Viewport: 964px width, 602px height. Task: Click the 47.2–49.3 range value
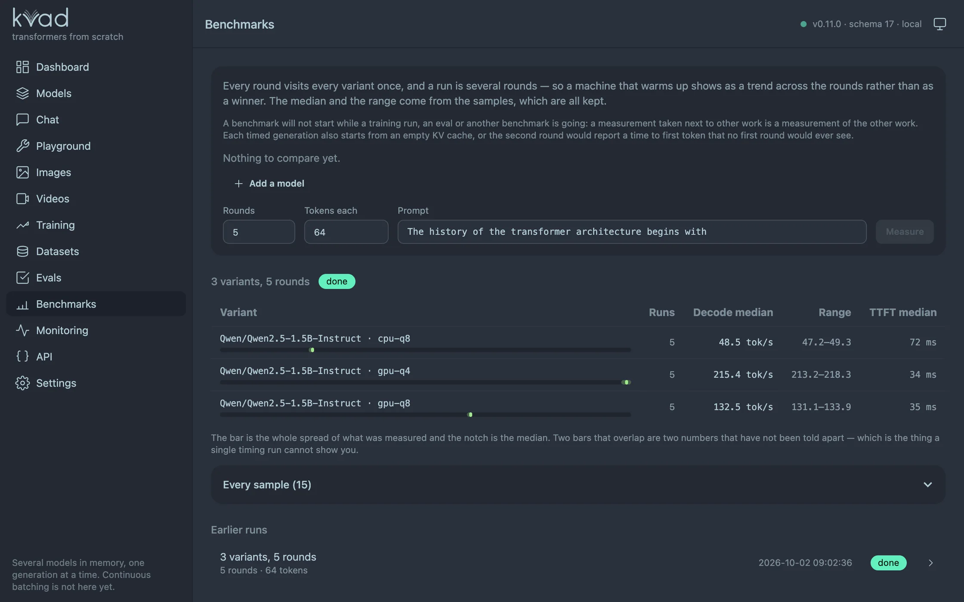826,342
